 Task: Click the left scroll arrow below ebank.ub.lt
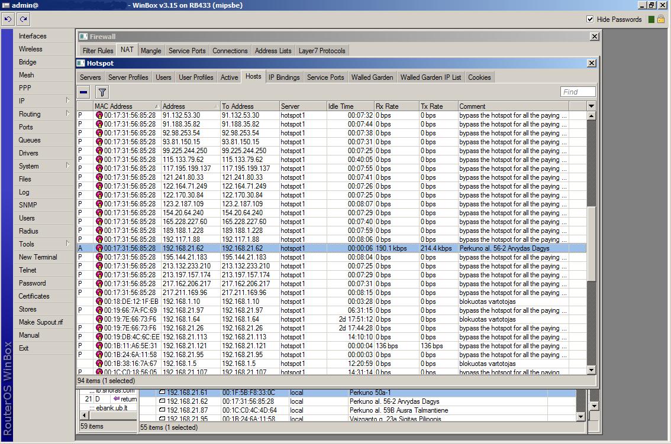point(84,416)
